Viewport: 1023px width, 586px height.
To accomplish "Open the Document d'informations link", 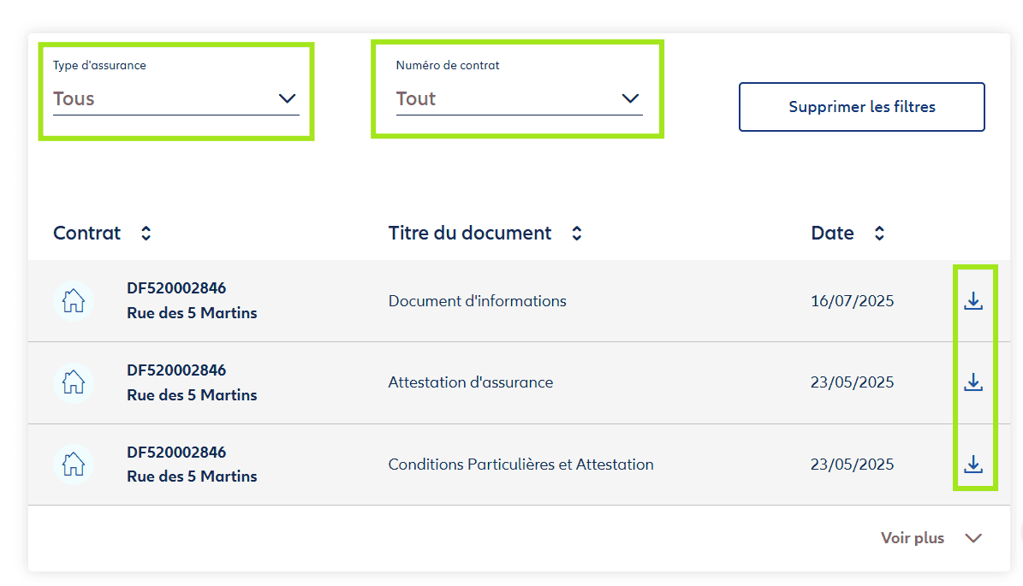I will [477, 301].
